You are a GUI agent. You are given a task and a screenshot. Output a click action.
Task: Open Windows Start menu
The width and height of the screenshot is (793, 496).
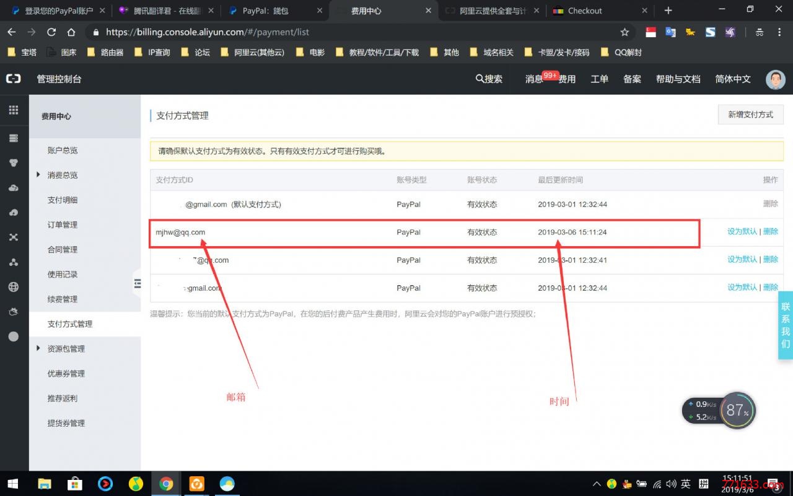[12, 484]
